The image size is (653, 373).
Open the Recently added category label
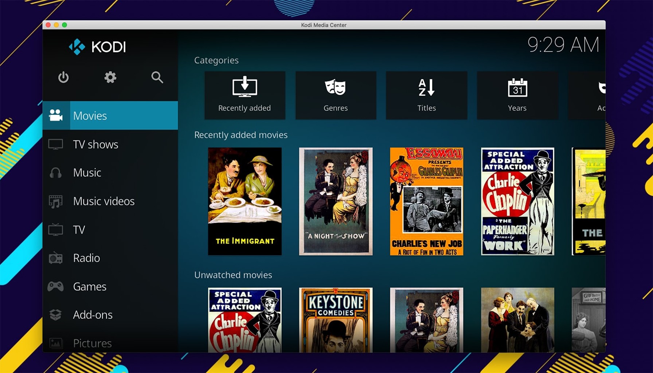click(245, 108)
